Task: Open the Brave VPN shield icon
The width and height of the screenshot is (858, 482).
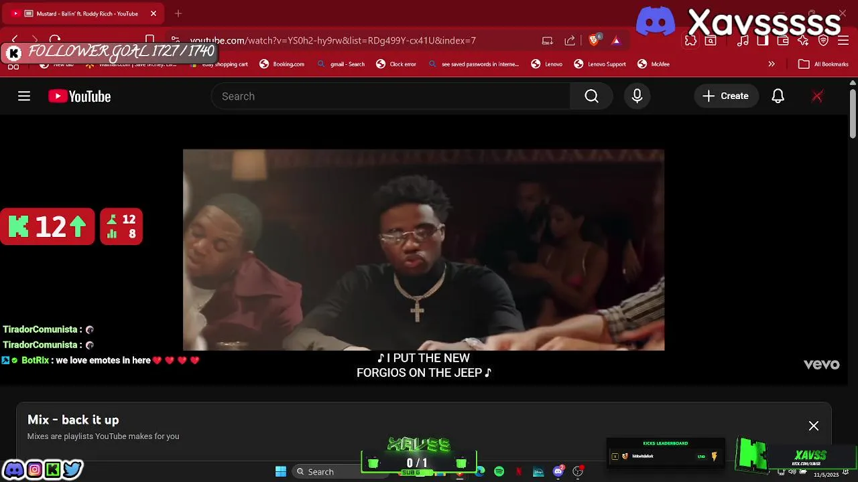Action: pyautogui.click(x=824, y=40)
